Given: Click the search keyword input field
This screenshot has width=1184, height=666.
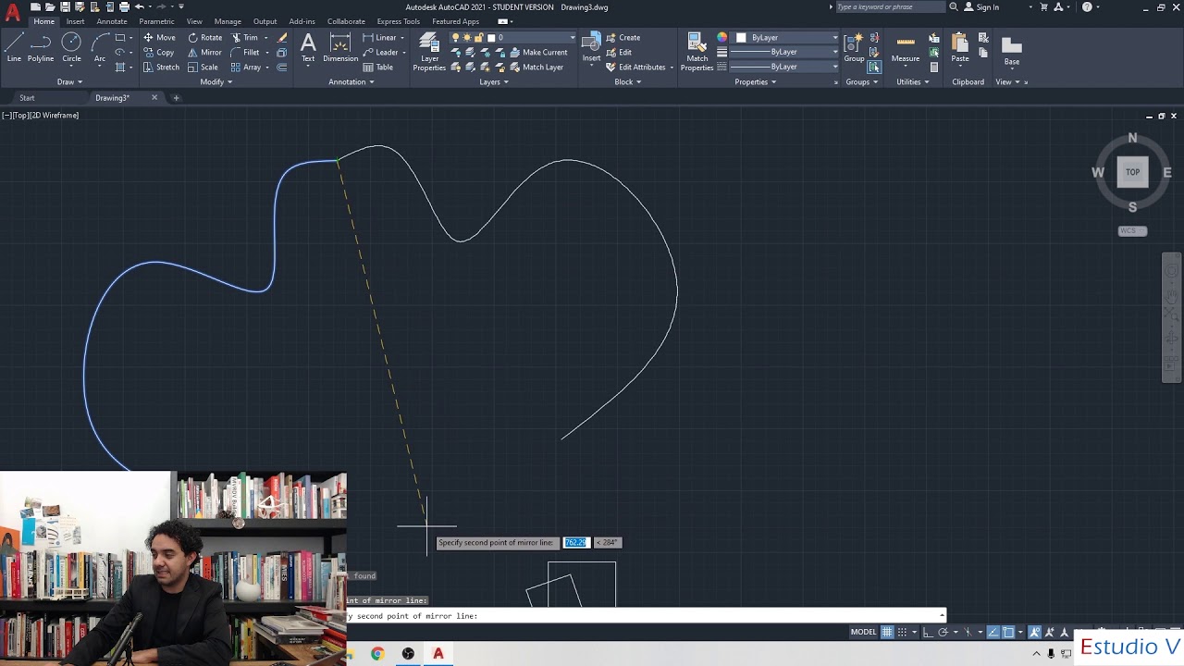Looking at the screenshot, I should point(890,6).
